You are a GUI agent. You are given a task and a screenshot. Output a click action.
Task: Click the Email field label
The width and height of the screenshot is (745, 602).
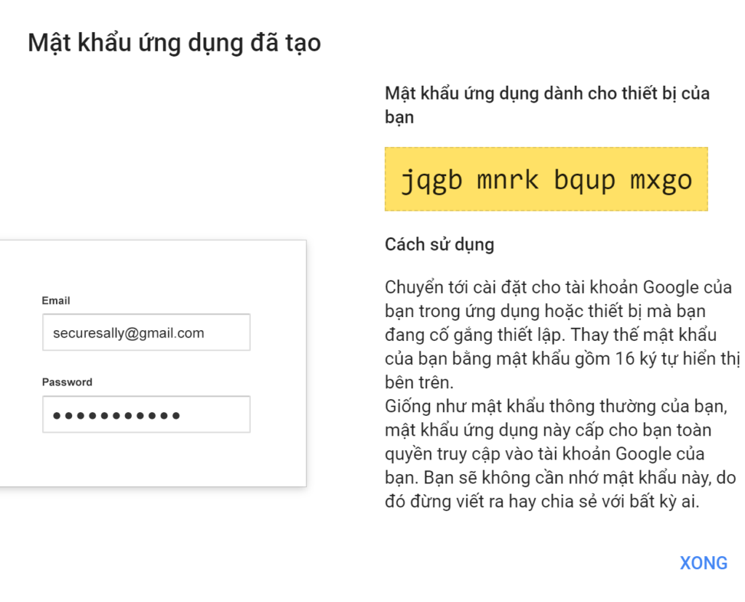(56, 300)
